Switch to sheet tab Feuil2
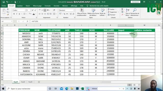The height and width of the screenshot is (91, 163). point(23,82)
